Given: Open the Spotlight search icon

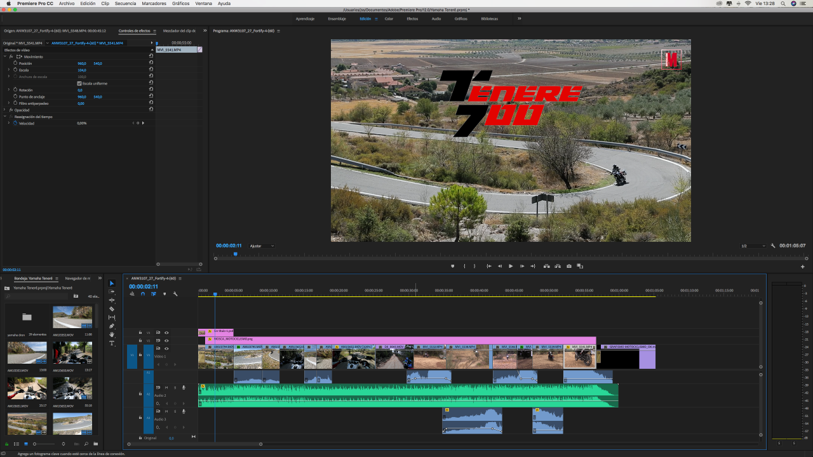Looking at the screenshot, I should (783, 3).
